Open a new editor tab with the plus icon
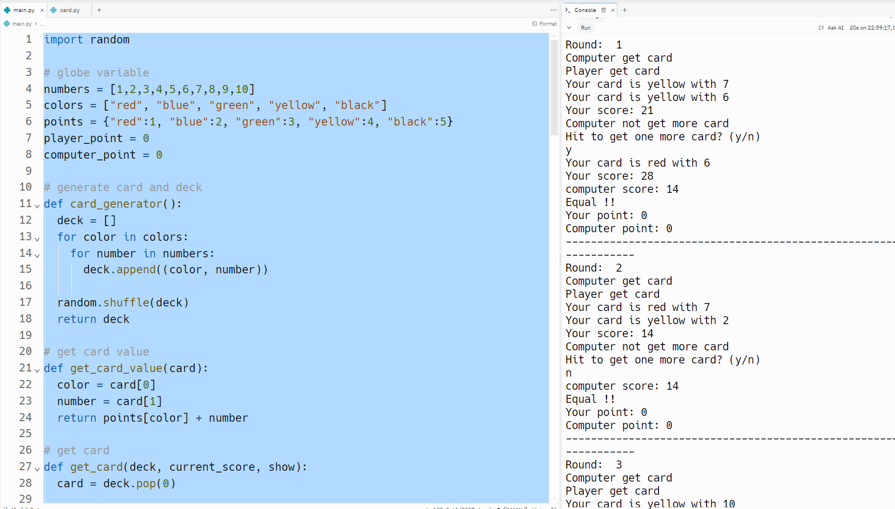This screenshot has width=895, height=509. click(x=99, y=10)
